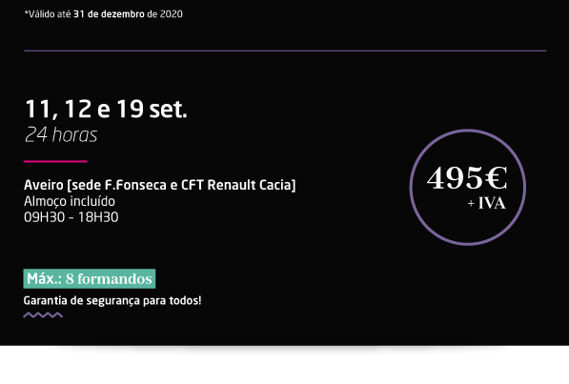Click the 495€ price circle
Screen dimensions: 569x384
(x=468, y=188)
